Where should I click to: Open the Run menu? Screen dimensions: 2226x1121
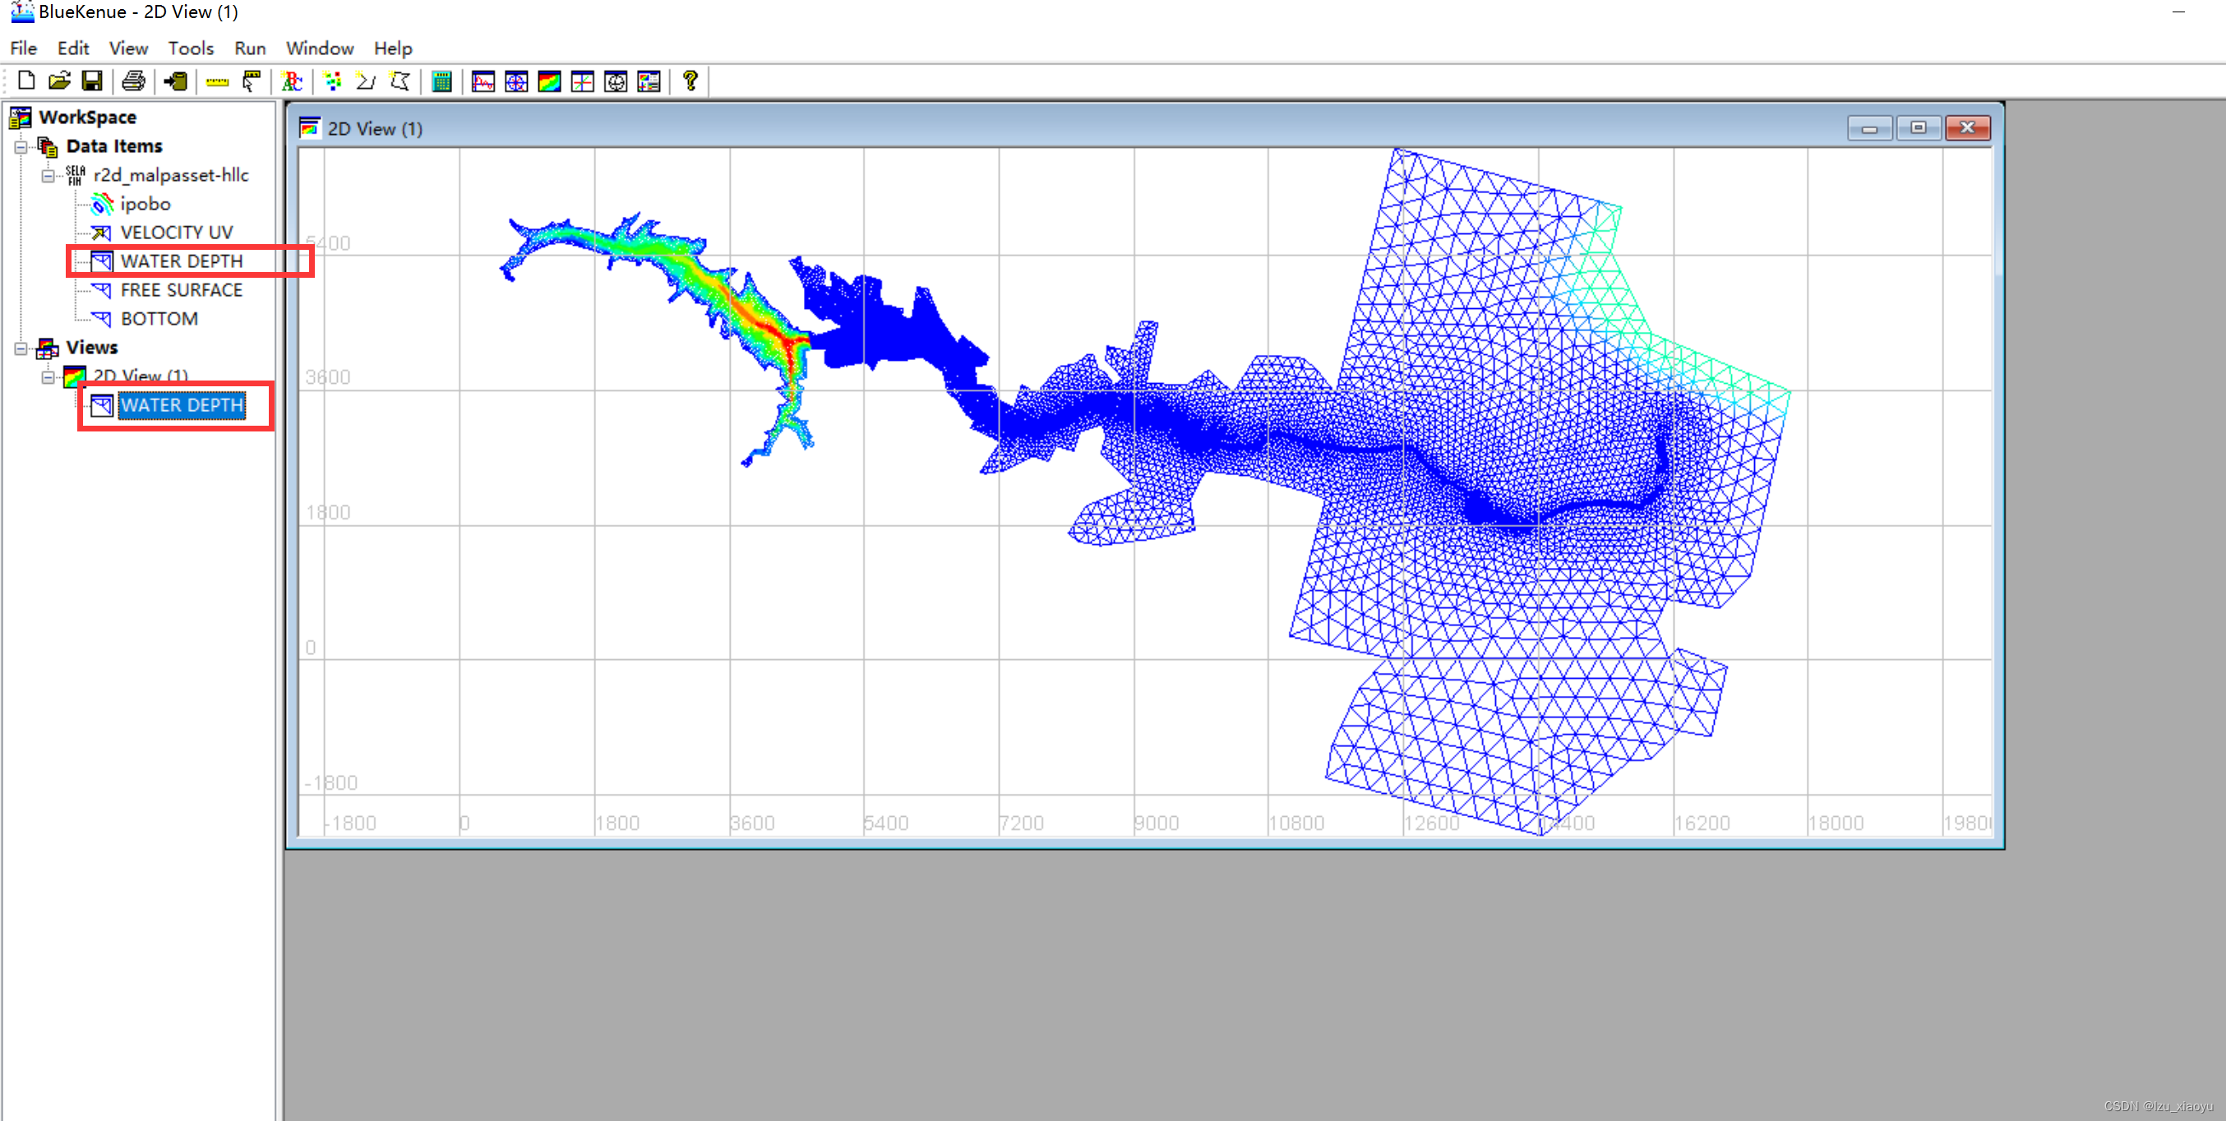pyautogui.click(x=250, y=48)
